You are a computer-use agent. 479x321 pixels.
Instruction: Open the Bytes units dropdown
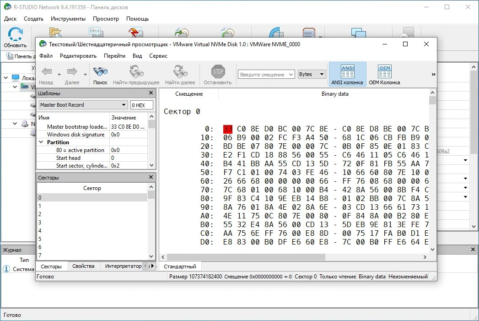click(312, 74)
